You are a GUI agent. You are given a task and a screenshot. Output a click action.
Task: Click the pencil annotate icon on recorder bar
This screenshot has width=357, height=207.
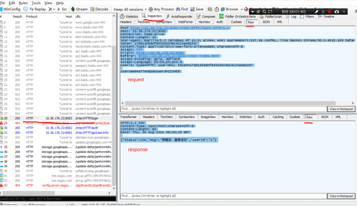317,11
